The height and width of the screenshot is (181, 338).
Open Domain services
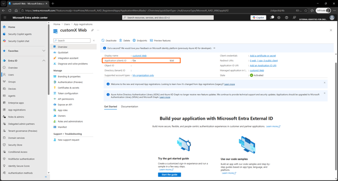(x=16, y=138)
